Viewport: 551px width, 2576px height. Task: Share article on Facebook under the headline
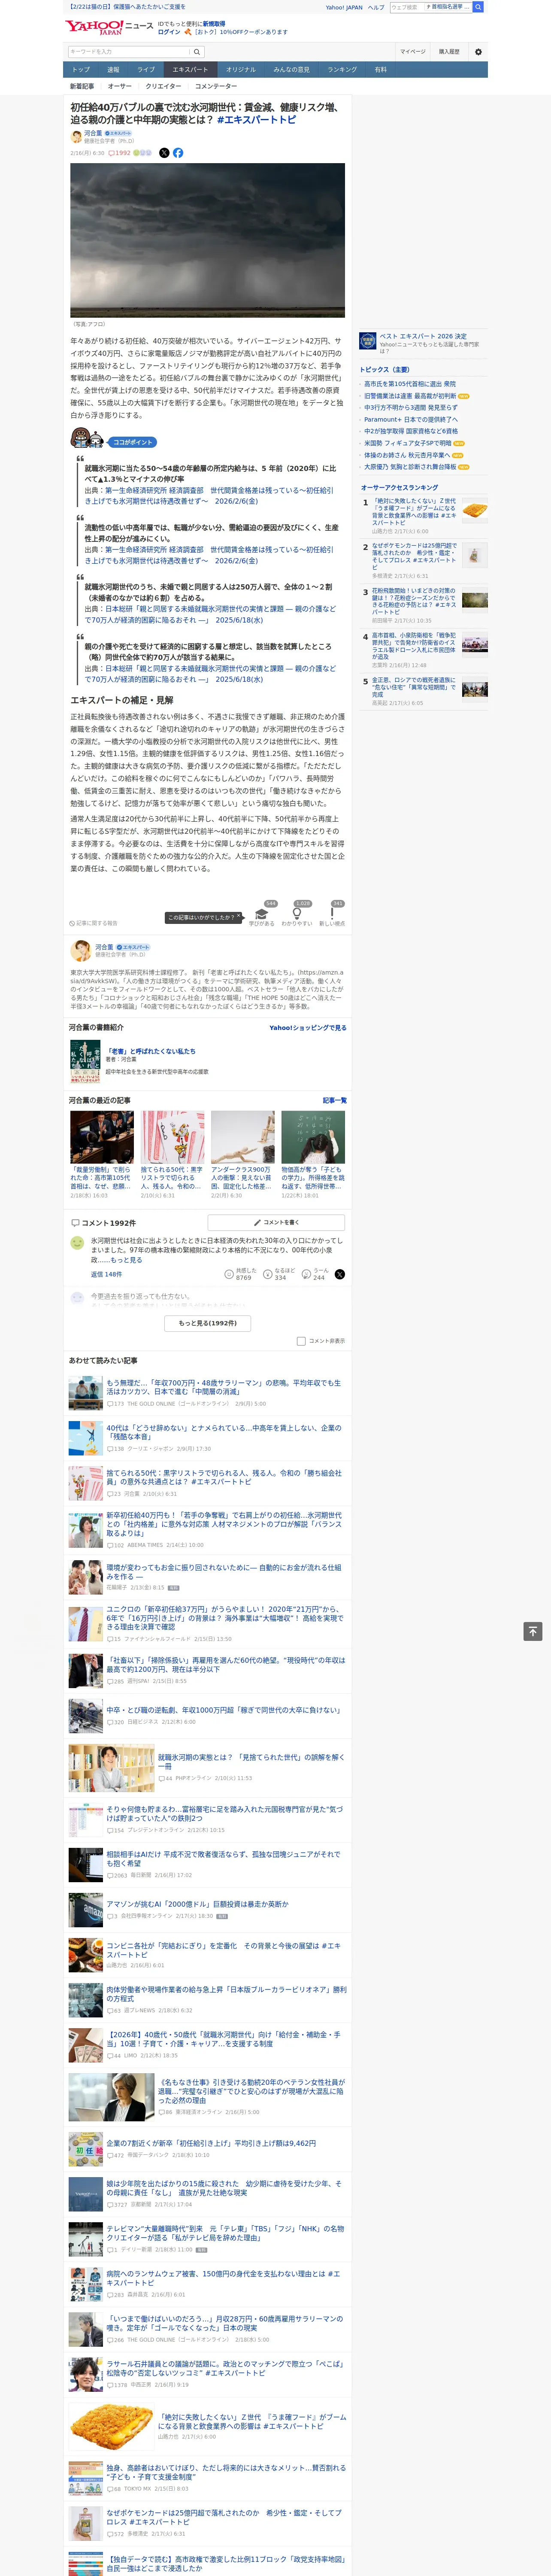click(x=178, y=153)
